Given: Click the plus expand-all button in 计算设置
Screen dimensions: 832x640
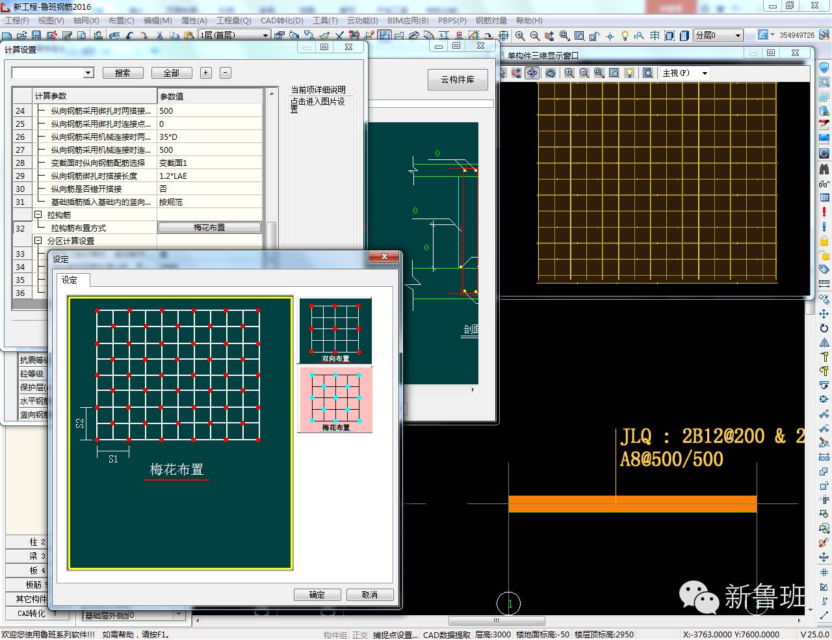Looking at the screenshot, I should tap(206, 73).
